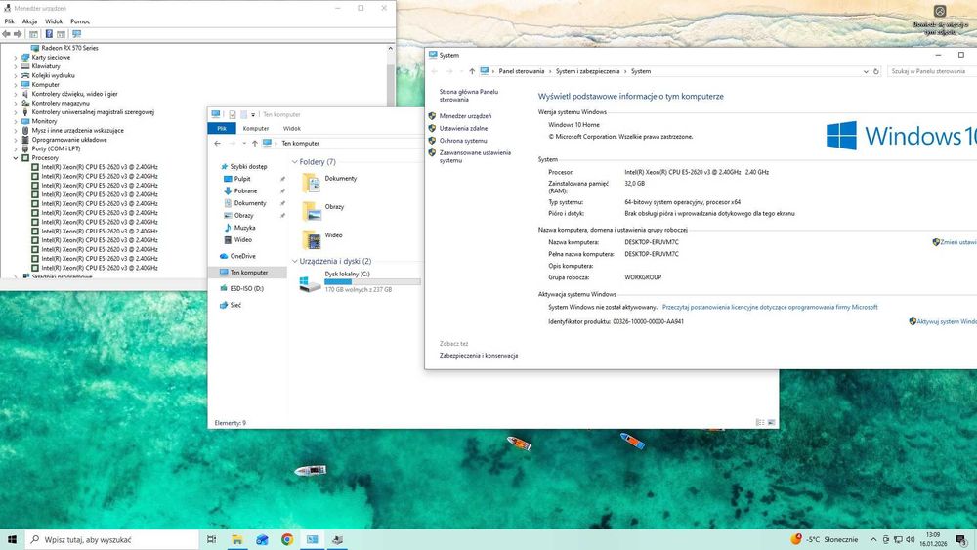977x550 pixels.
Task: Collapse the Urządzenia i dyski (2) group
Action: point(295,262)
